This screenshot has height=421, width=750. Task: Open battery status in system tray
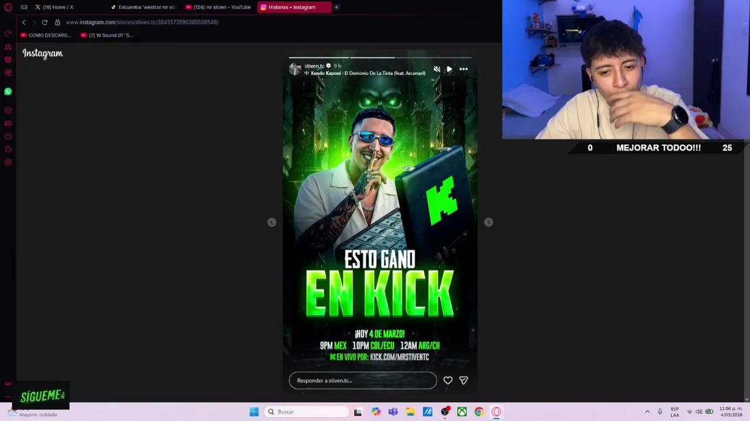pyautogui.click(x=709, y=412)
